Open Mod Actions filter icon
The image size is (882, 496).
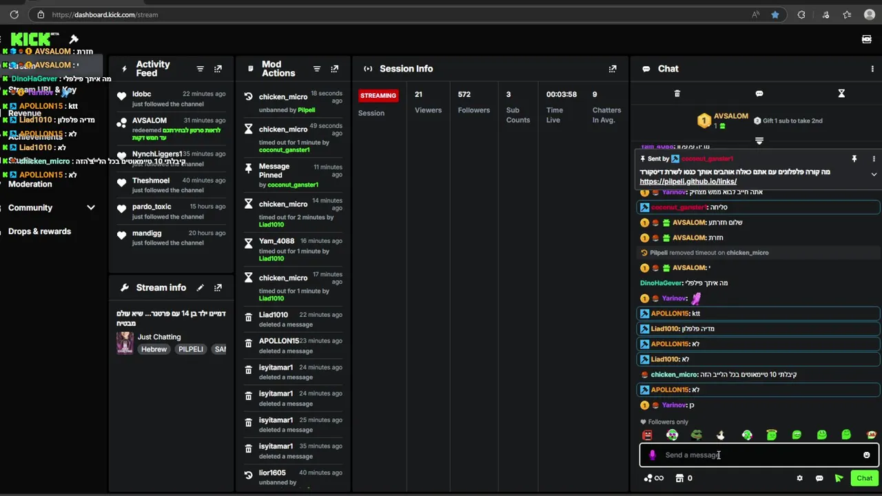tap(317, 69)
